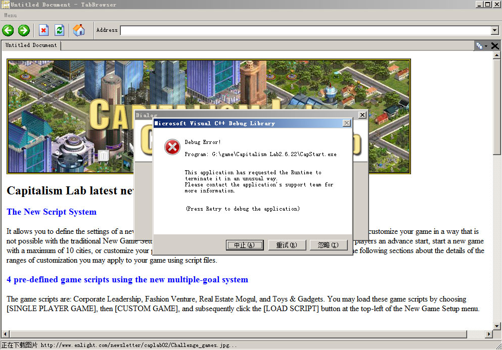This screenshot has width=502, height=350.
Task: Click the Capitalism Lab latest news heading
Action: [x=70, y=191]
